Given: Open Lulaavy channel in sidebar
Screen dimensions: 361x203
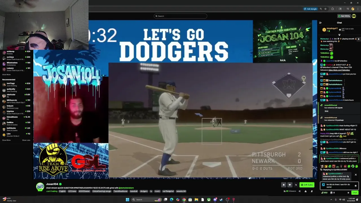Looking at the screenshot, I should pyautogui.click(x=17, y=69).
